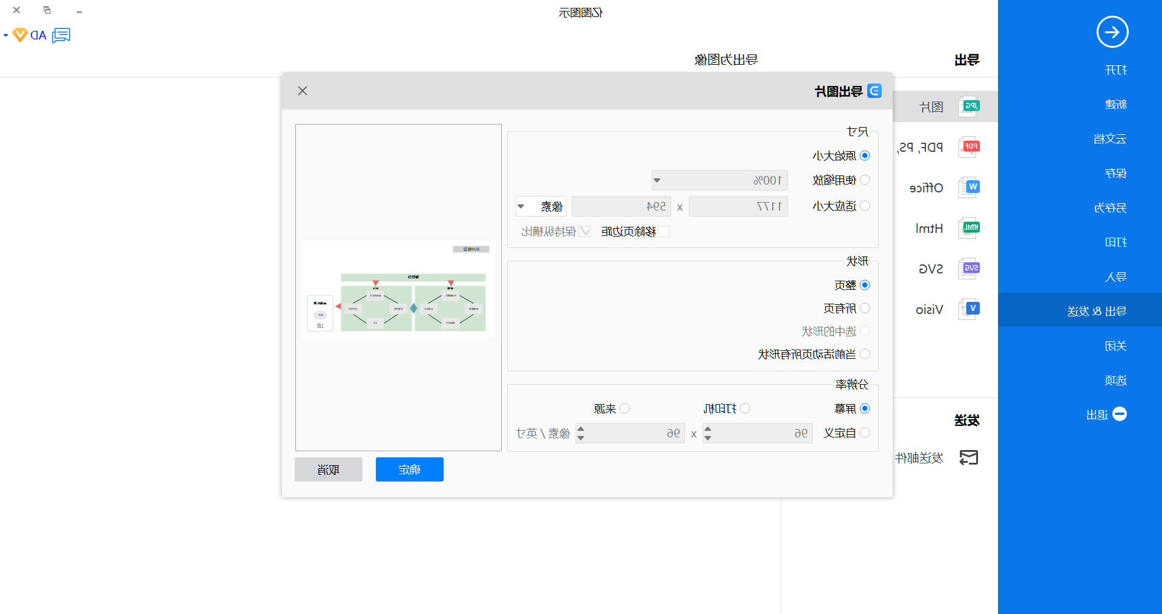Select 原始大小 radio button
Image resolution: width=1162 pixels, height=614 pixels.
(x=865, y=155)
